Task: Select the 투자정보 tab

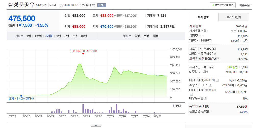Action: 203,17
